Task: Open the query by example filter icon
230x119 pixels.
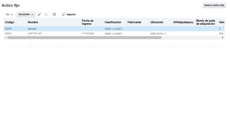Action: tap(55, 14)
